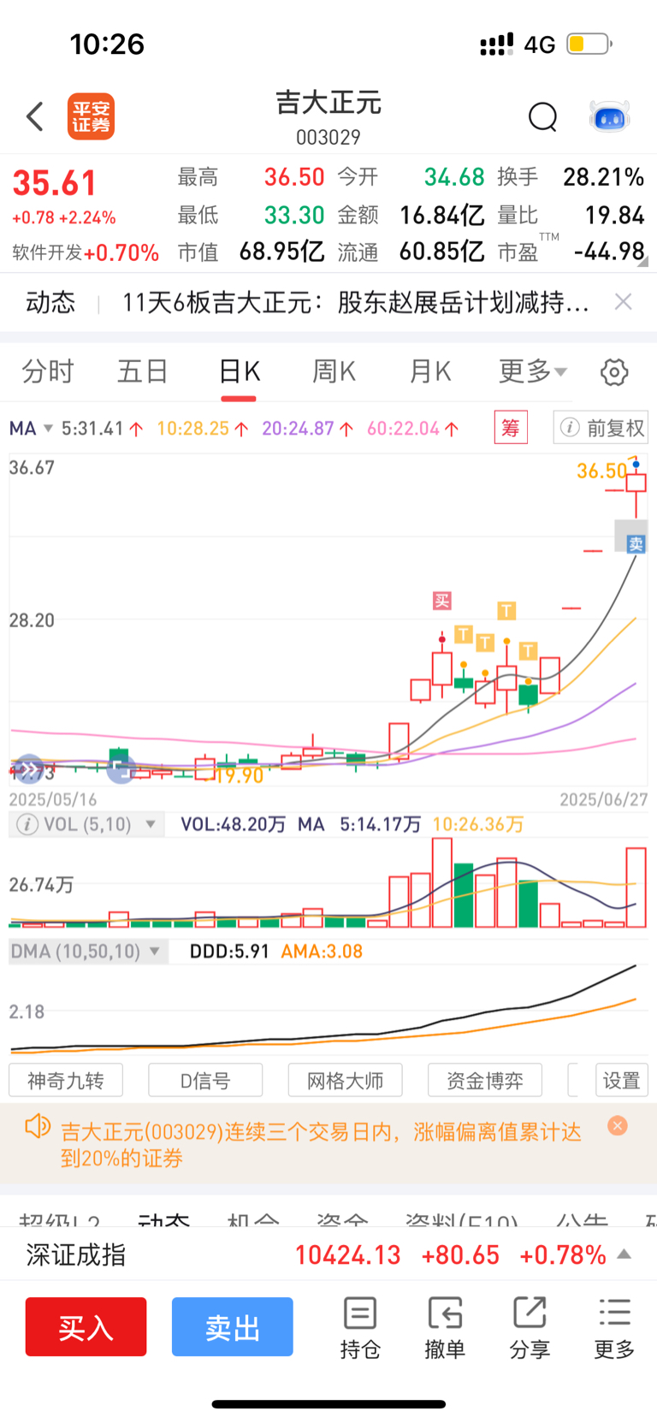Tap the speaker announcement icon

point(38,1126)
